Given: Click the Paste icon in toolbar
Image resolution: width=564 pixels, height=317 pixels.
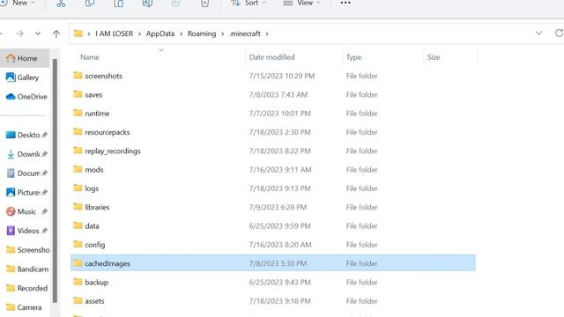Looking at the screenshot, I should [118, 4].
